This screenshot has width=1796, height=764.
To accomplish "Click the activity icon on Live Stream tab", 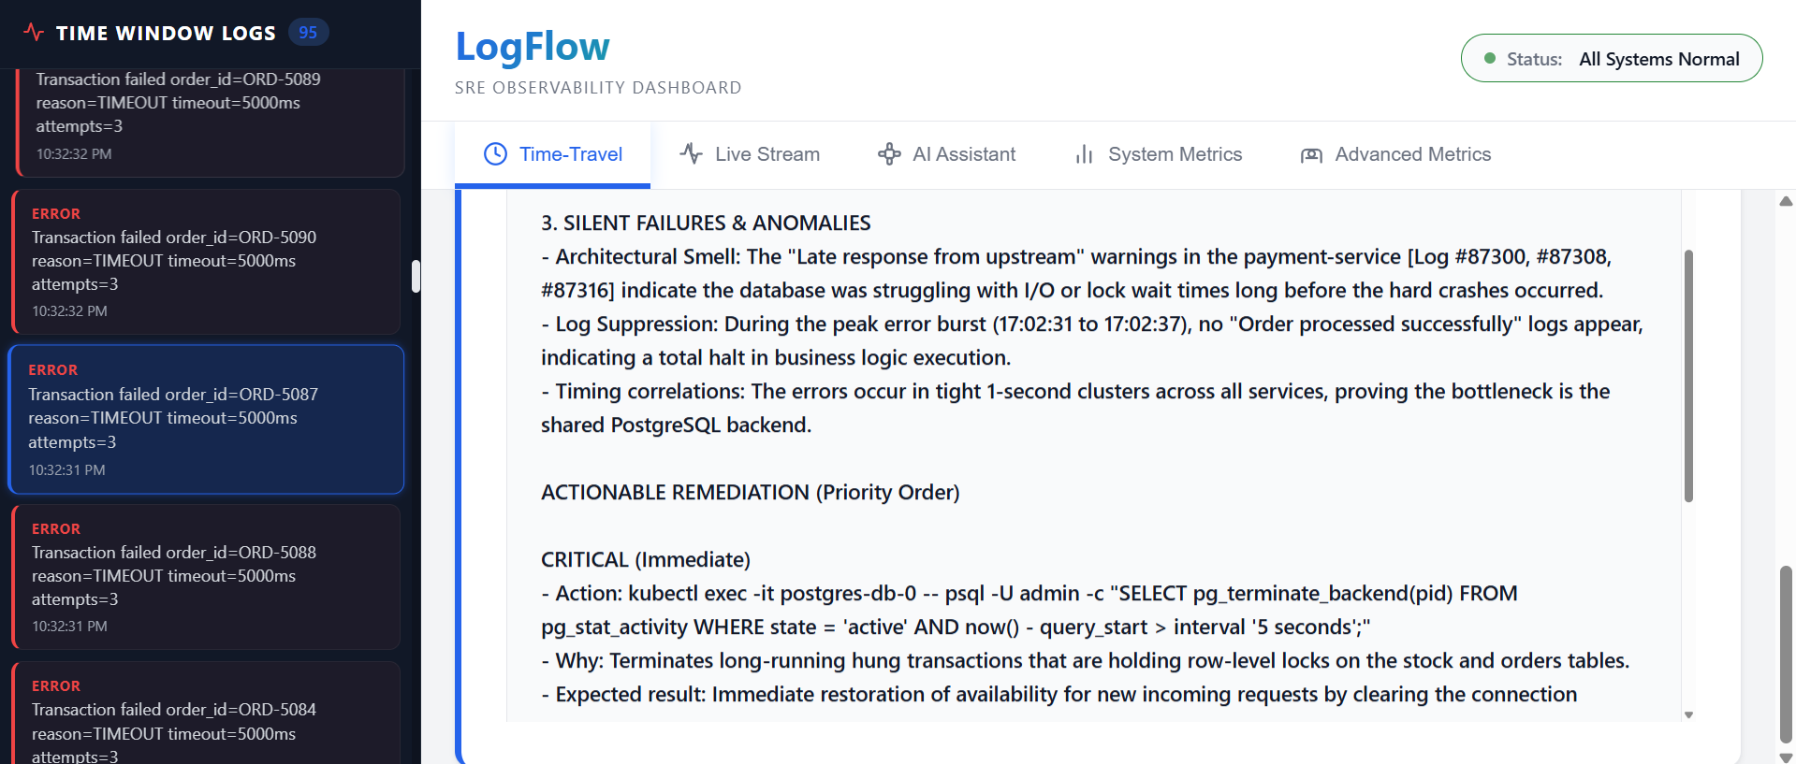I will (x=692, y=153).
